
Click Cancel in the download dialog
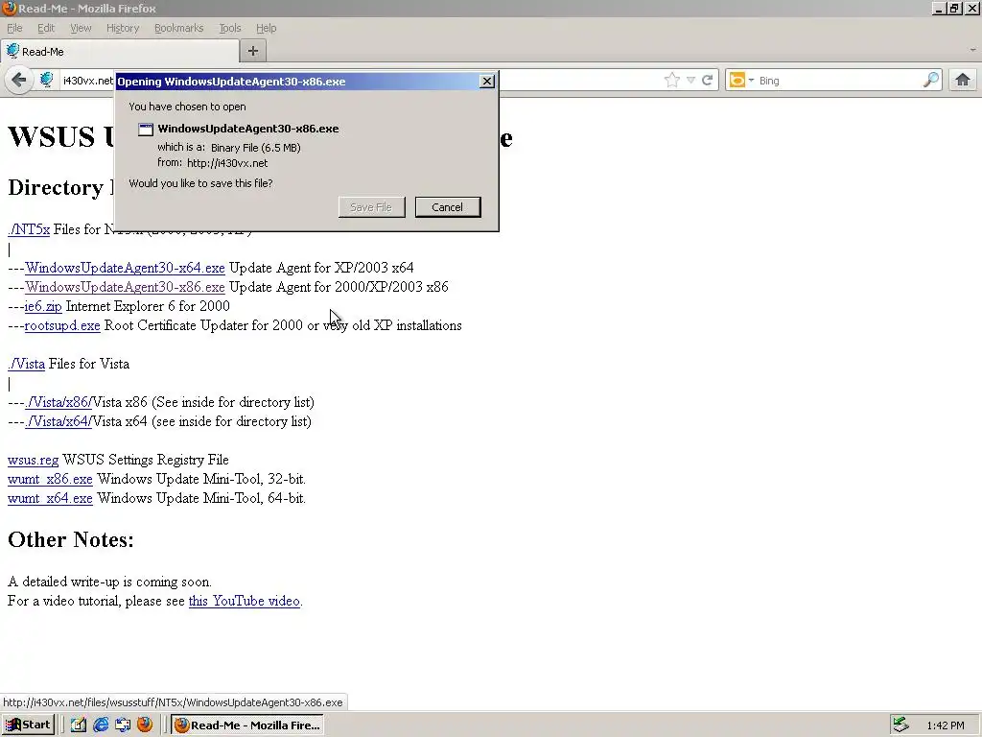tap(447, 207)
